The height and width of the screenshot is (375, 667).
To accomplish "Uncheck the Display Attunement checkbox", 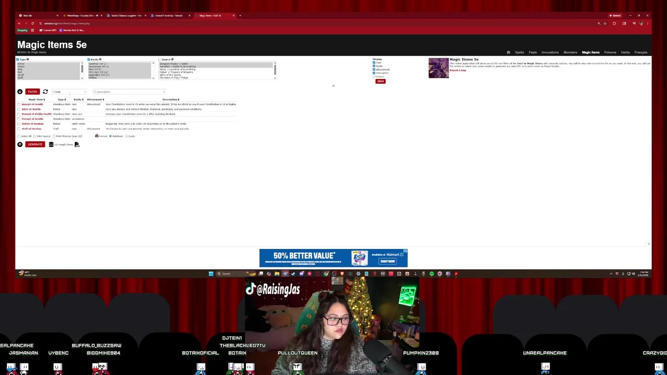I will (374, 69).
